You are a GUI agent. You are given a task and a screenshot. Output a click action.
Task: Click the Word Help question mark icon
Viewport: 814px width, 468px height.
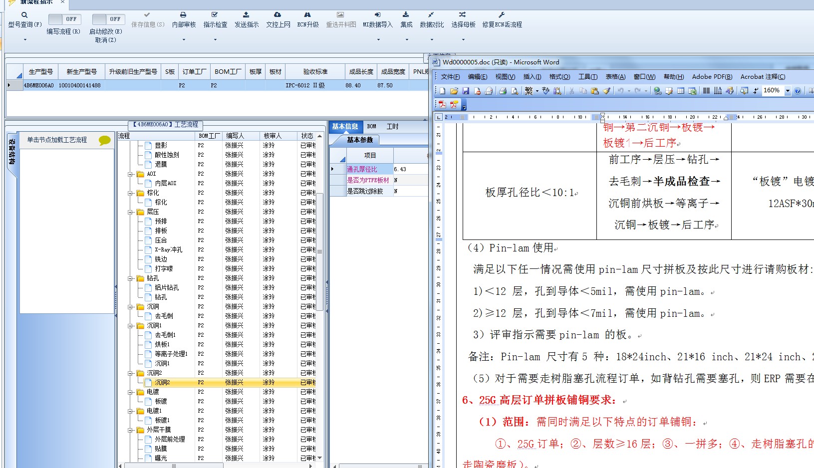(x=798, y=91)
